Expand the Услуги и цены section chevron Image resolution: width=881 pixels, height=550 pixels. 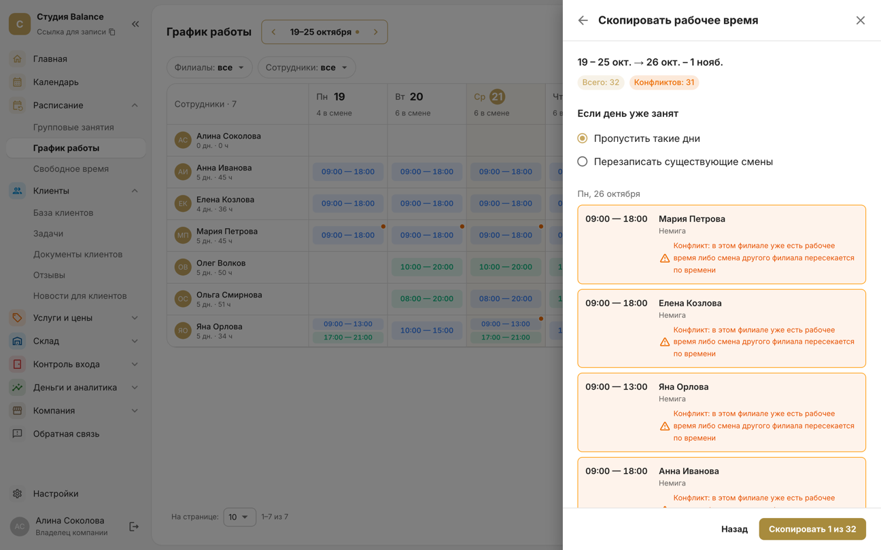pos(135,318)
